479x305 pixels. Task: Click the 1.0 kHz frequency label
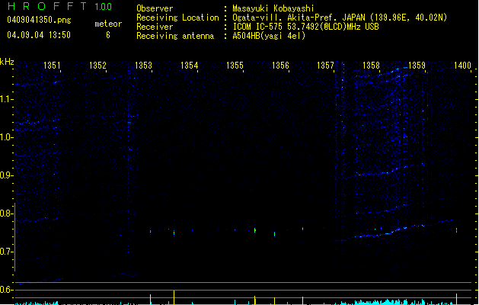[x=6, y=137]
